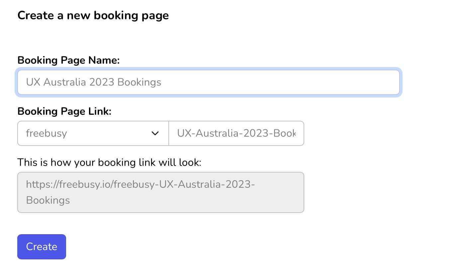Click the Create a new booking page heading

93,15
